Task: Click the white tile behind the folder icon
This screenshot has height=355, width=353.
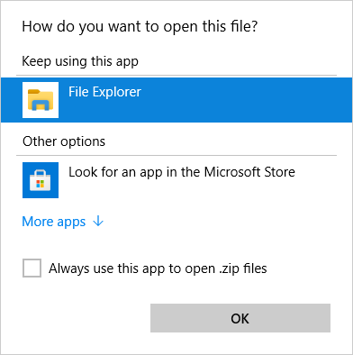Action: coord(41,100)
